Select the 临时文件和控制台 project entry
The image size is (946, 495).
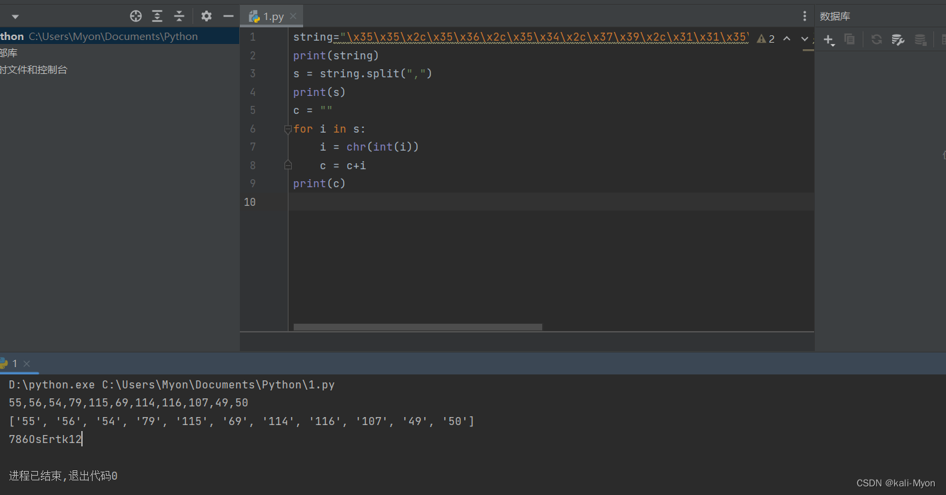point(34,69)
